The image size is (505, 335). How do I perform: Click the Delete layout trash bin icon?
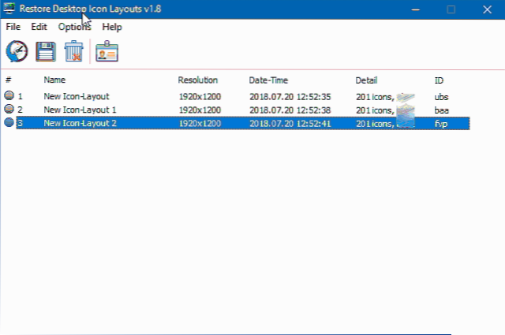coord(74,52)
